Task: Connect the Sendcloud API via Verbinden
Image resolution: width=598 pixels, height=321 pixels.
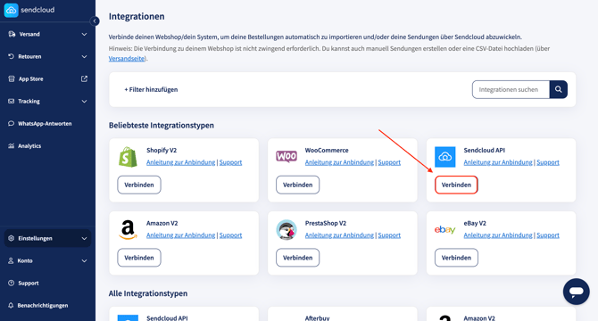Action: (456, 185)
